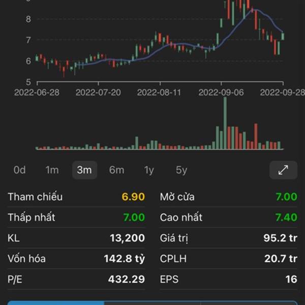Click the 2022-09-06 date axis label
This screenshot has width=305, height=305.
tap(221, 93)
